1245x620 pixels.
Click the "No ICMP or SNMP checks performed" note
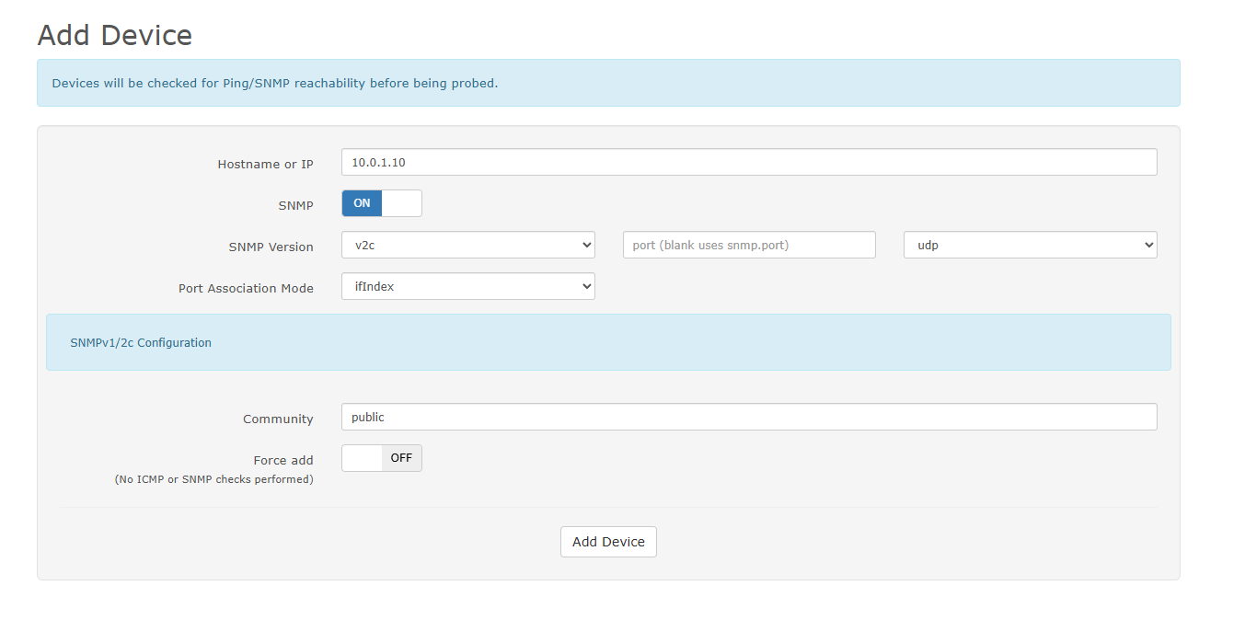click(213, 479)
